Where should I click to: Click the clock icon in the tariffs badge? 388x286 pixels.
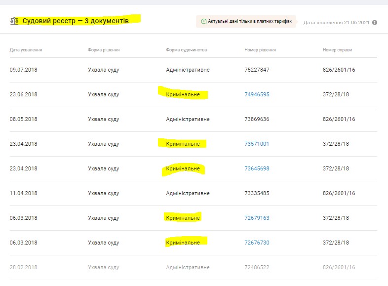pos(204,22)
